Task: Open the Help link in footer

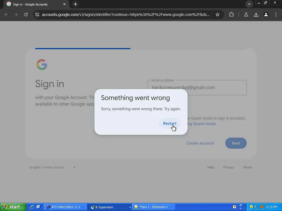Action: pos(211,167)
